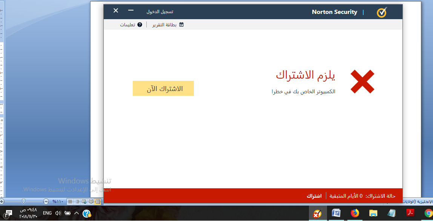The width and height of the screenshot is (433, 221).
Task: Open the notepad-style app on the taskbar
Action: tap(391, 213)
